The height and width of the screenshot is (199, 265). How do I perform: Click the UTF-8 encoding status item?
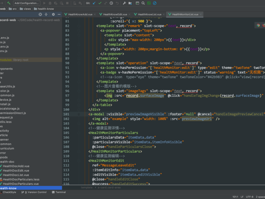pos(249,197)
